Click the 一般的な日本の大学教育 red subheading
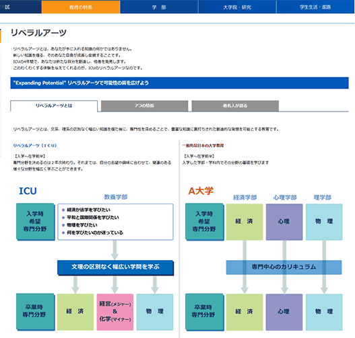The width and height of the screenshot is (355, 338). tap(203, 145)
